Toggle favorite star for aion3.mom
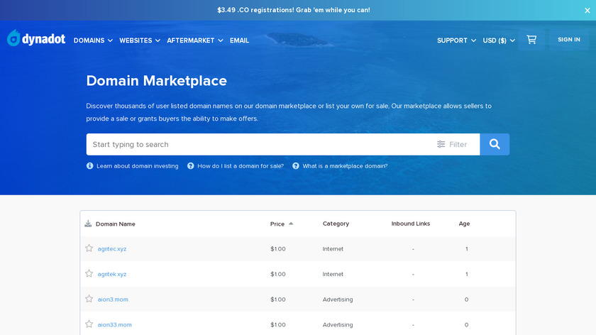This screenshot has width=596, height=335. tap(89, 299)
